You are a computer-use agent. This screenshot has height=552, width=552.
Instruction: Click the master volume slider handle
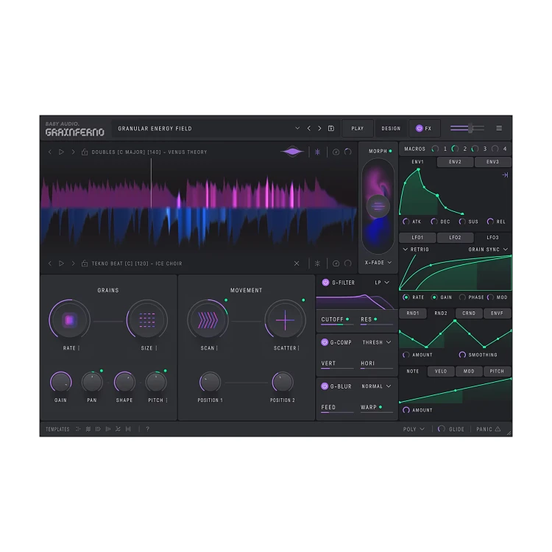click(470, 128)
